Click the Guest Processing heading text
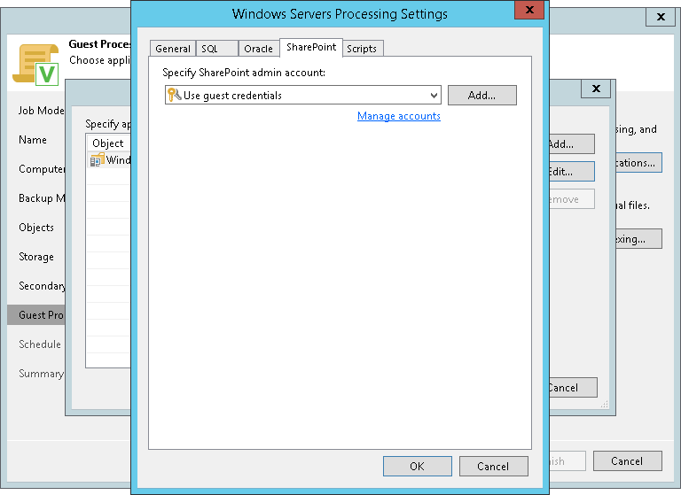This screenshot has width=681, height=495. point(99,44)
